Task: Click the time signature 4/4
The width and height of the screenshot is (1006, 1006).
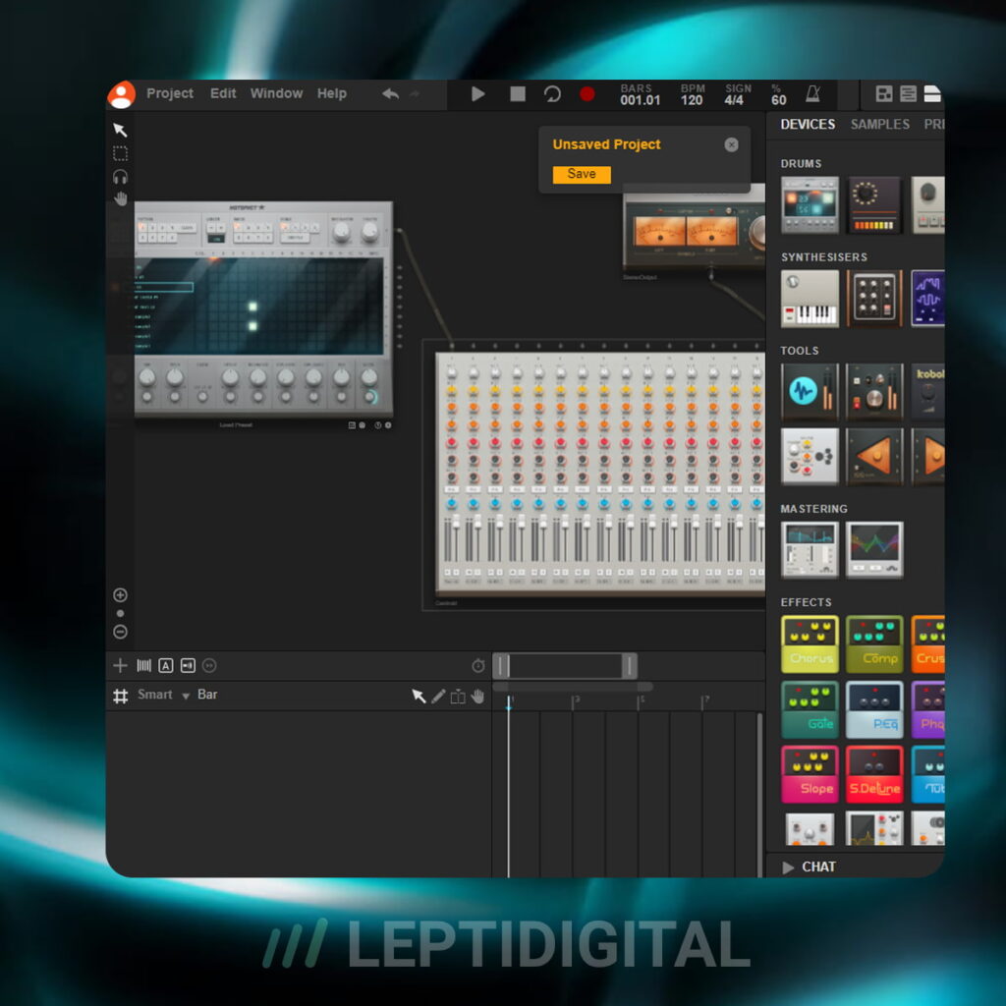Action: (734, 100)
